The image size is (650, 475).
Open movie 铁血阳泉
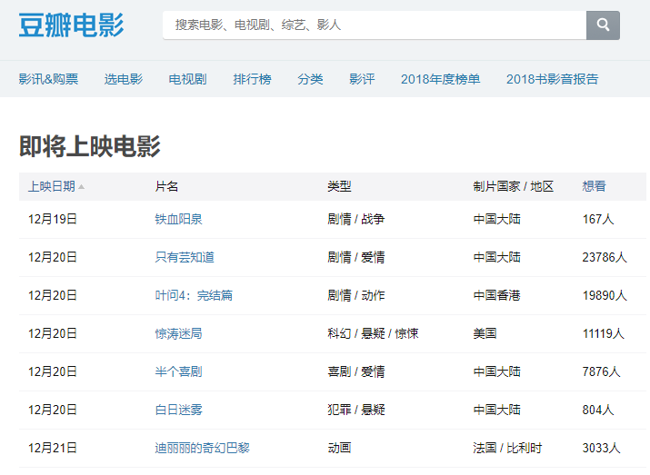178,219
